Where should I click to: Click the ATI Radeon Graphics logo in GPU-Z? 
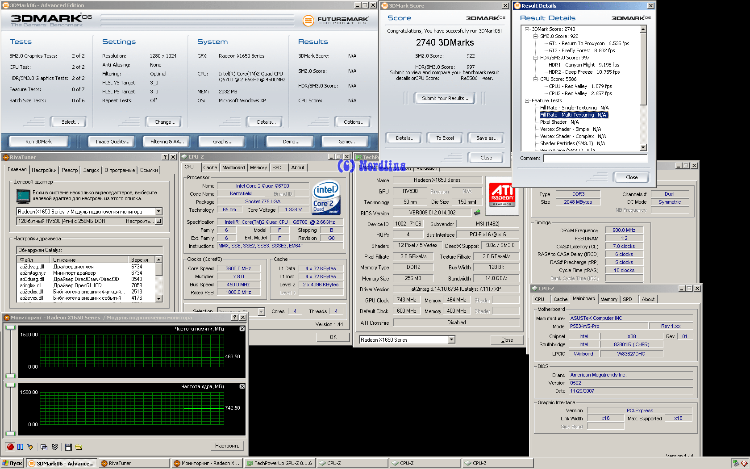(502, 194)
